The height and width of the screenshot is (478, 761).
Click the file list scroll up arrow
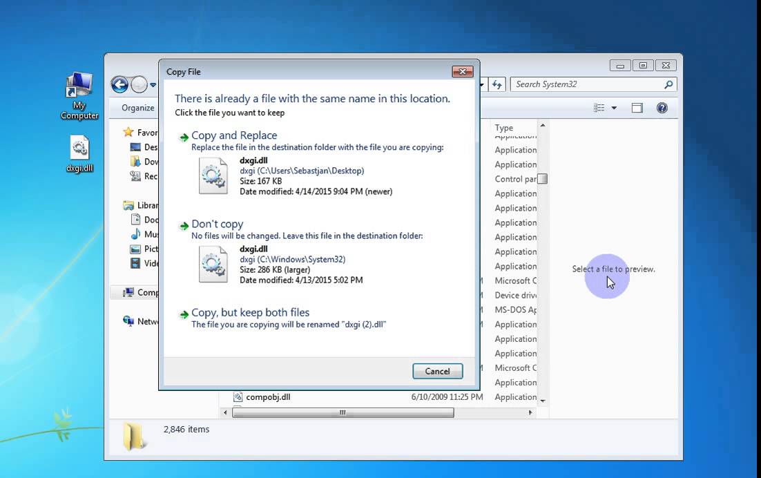543,126
